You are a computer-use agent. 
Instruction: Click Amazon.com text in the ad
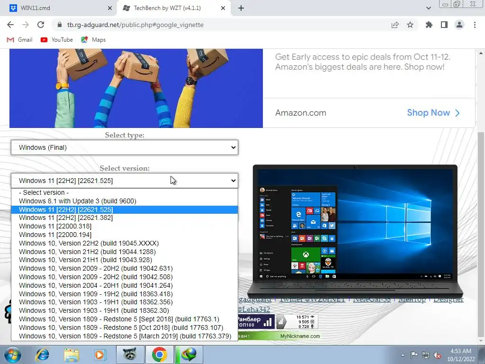(x=301, y=113)
